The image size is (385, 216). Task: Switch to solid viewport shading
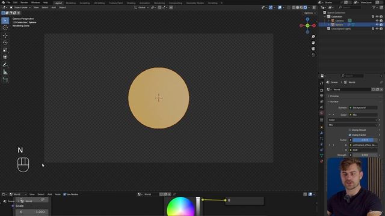[298, 8]
